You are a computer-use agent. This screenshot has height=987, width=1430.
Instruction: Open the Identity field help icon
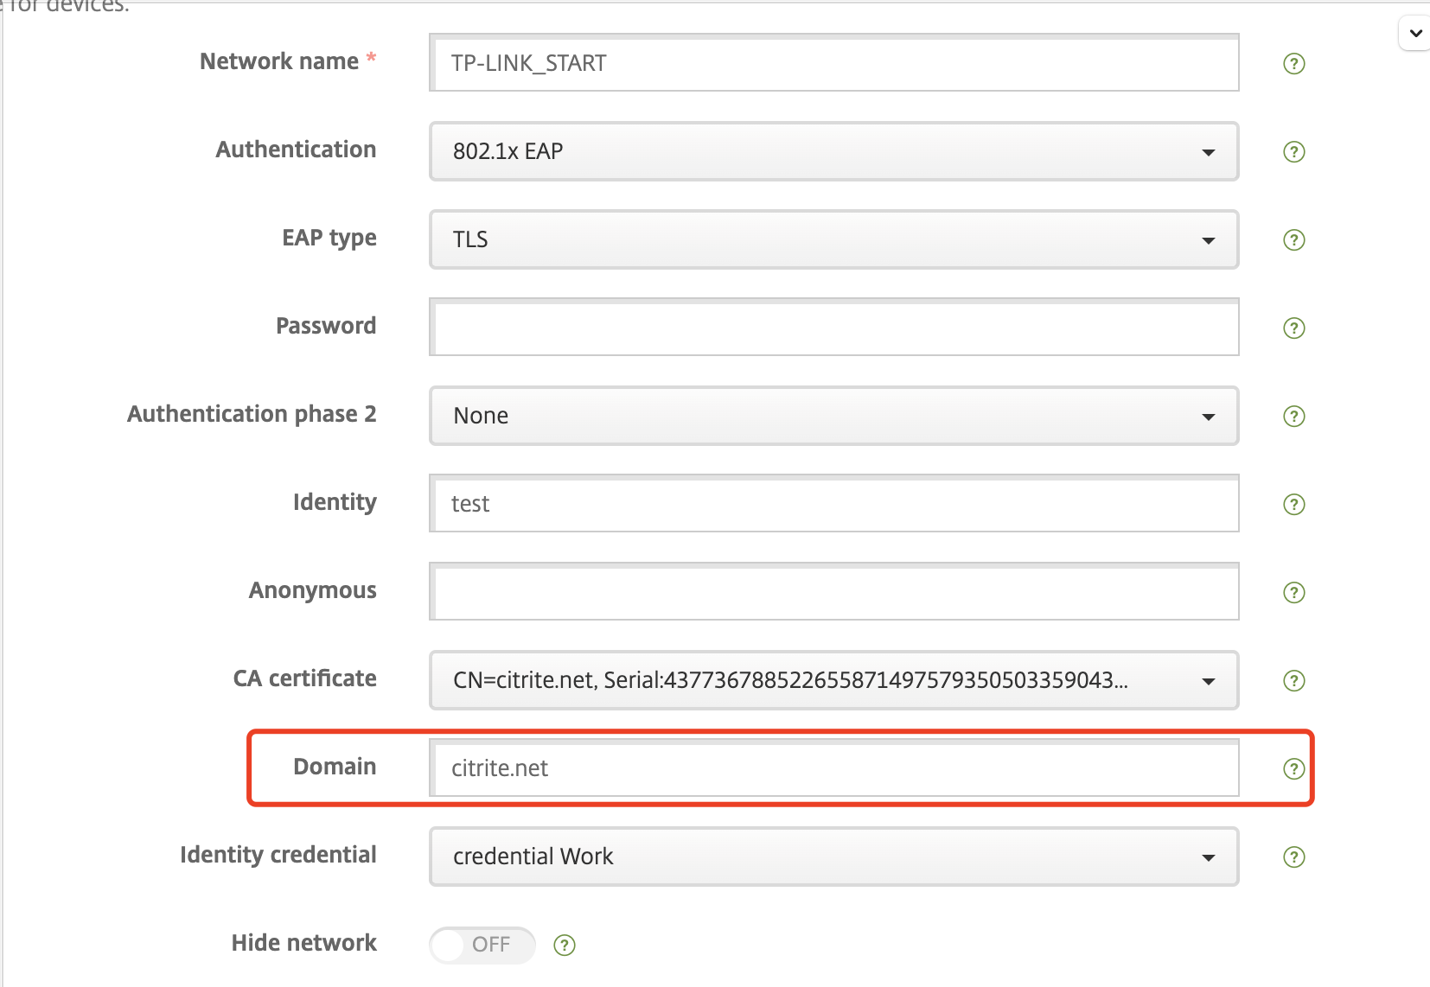click(1293, 505)
